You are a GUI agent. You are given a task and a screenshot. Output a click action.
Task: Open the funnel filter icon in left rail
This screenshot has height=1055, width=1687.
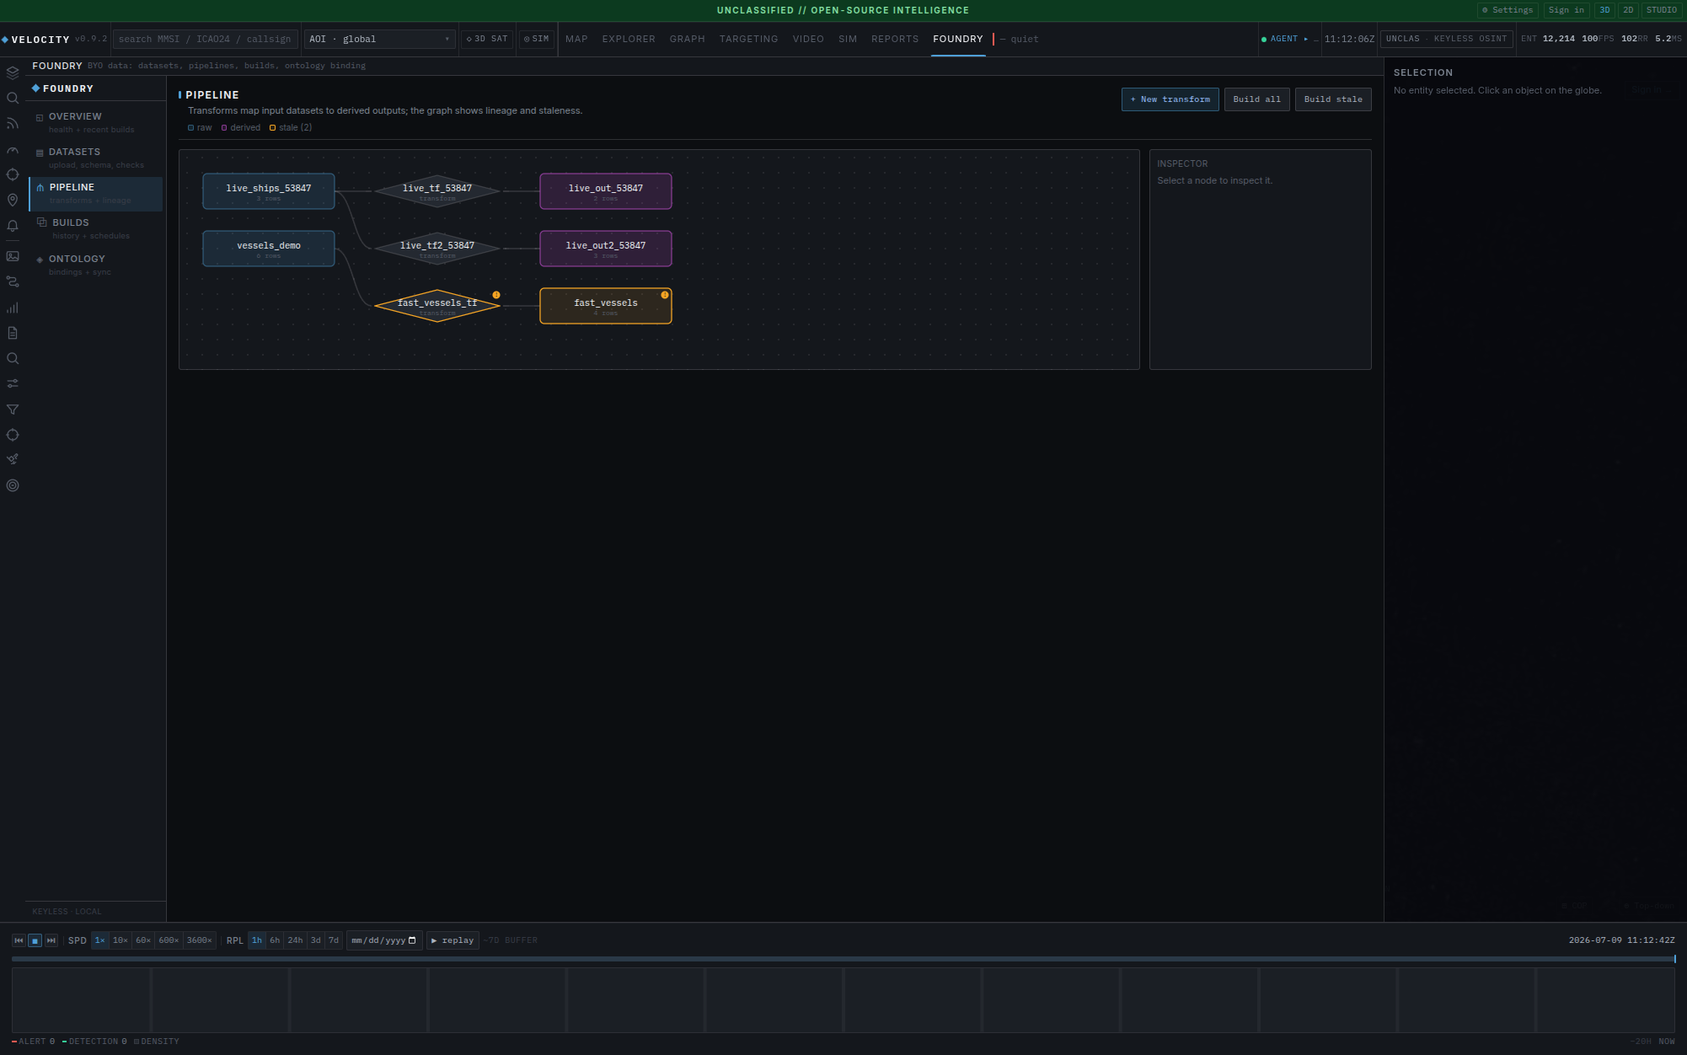point(13,410)
